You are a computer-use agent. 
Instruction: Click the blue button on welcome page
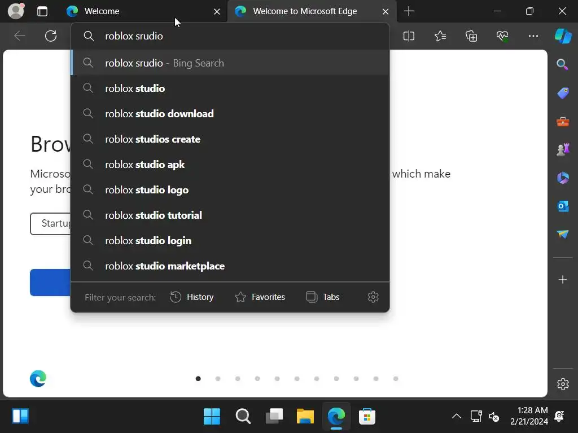50,282
